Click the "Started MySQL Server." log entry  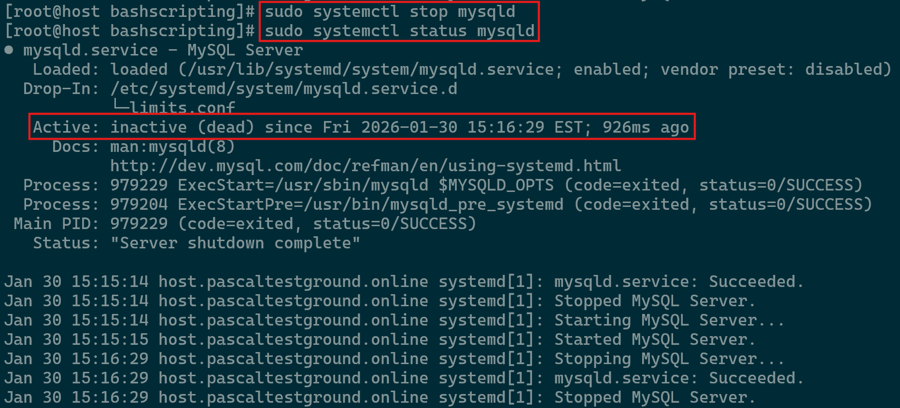(x=655, y=340)
